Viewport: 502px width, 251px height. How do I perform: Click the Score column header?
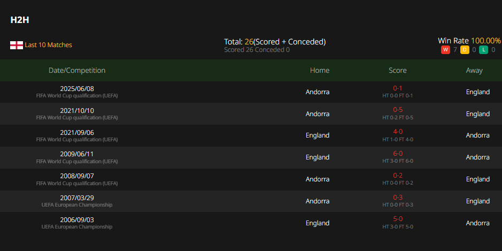pos(398,70)
